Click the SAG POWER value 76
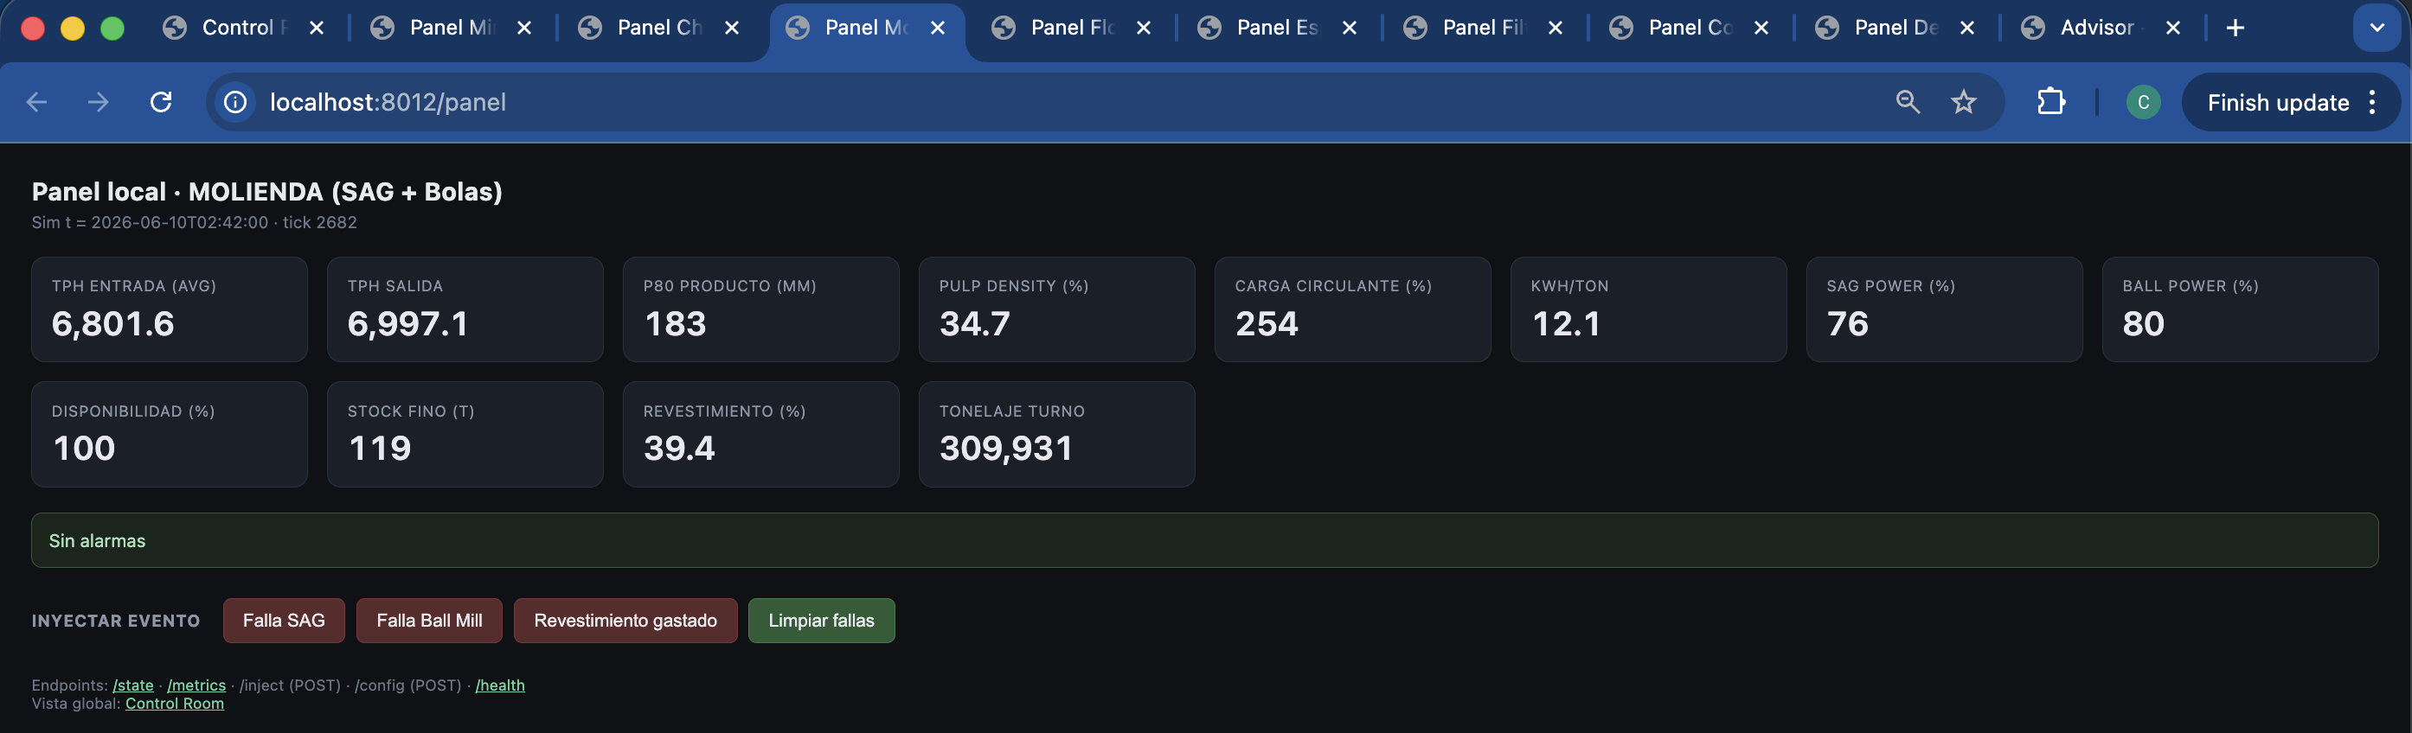Screen dimensions: 2412x733 (x=1847, y=324)
